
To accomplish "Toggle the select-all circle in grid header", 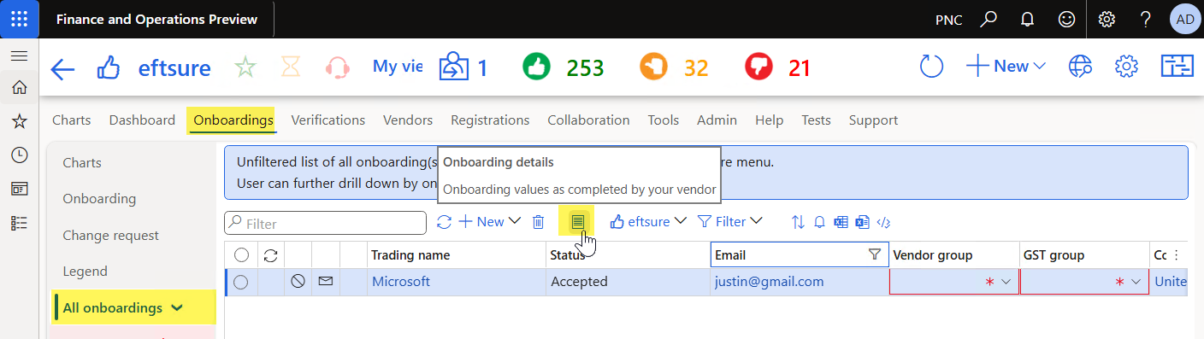I will 240,254.
